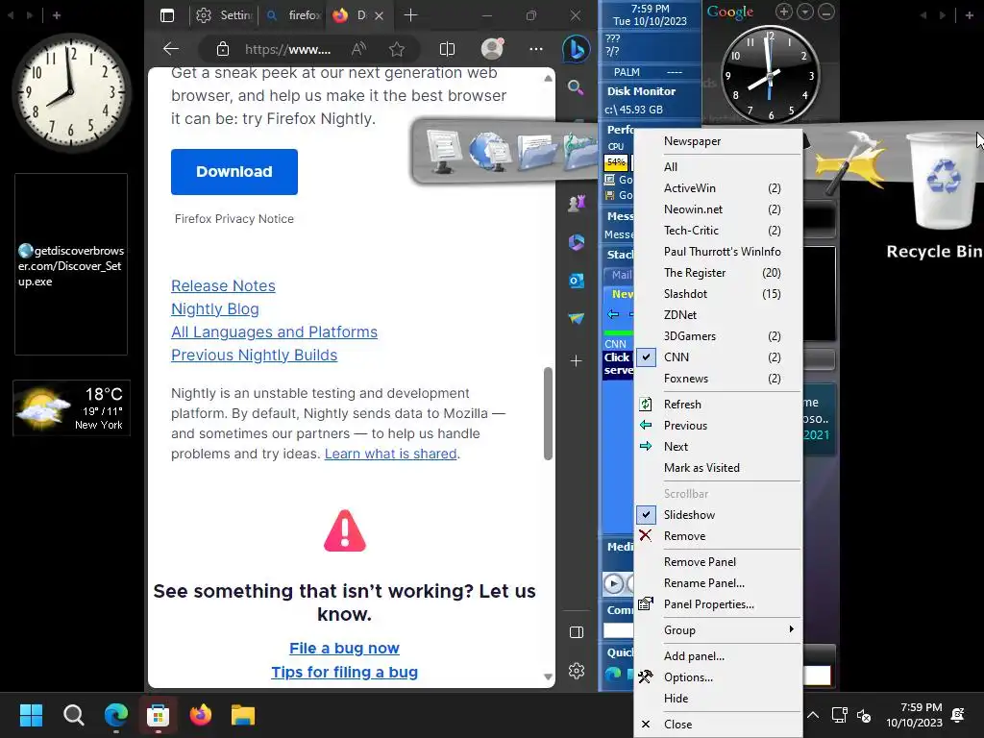
Task: Open Windows Start menu
Action: pos(31,715)
